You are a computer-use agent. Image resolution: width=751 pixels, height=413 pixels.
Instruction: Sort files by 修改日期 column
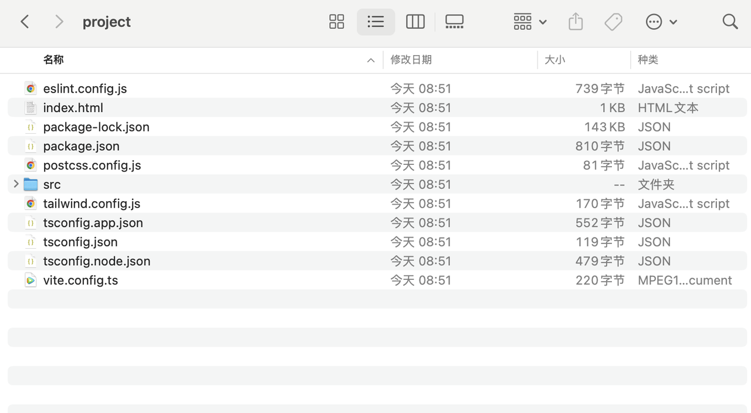(411, 60)
